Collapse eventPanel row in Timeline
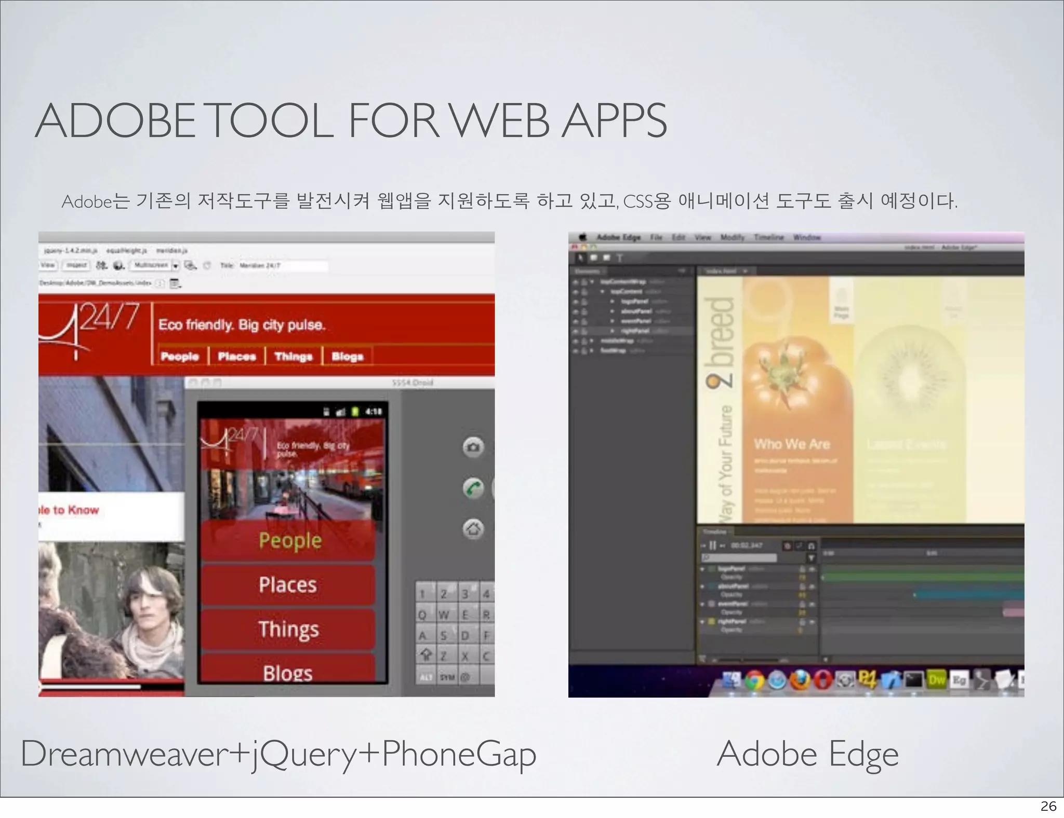 click(x=703, y=604)
